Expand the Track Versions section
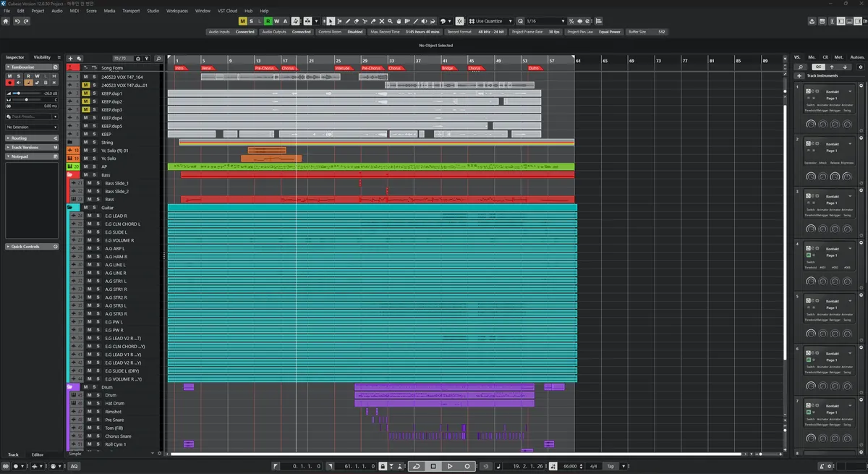Screen dimensions: 868x474 32,147
